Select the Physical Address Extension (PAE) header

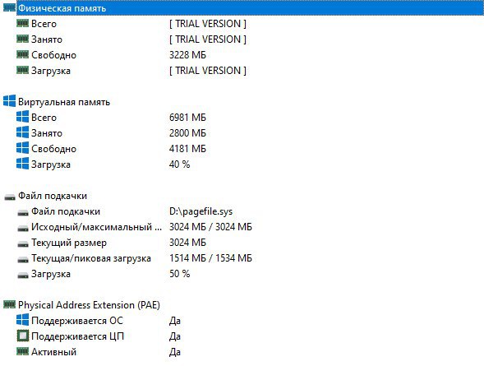(89, 305)
